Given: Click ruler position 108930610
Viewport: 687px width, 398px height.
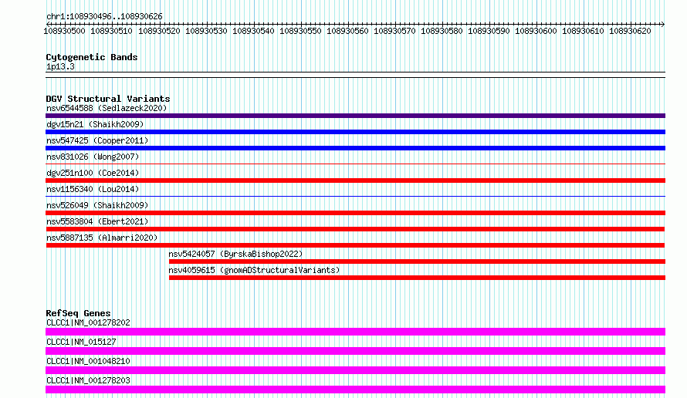Looking at the screenshot, I should point(583,31).
